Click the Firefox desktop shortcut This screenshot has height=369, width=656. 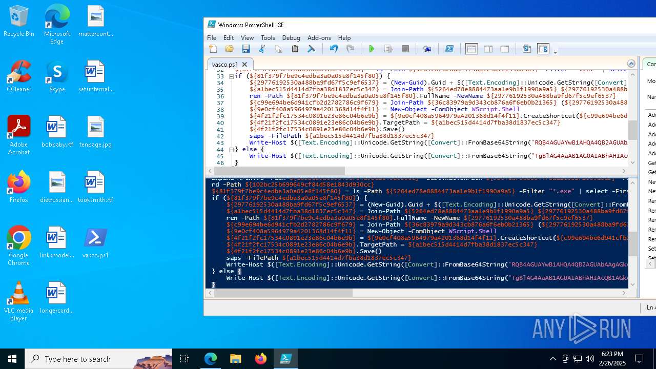pos(18,187)
